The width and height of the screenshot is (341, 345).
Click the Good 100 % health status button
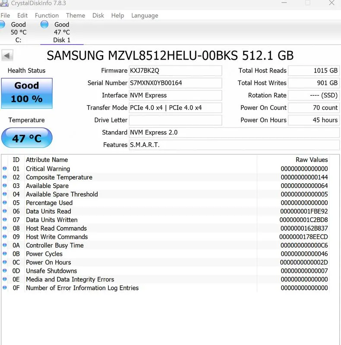27,93
